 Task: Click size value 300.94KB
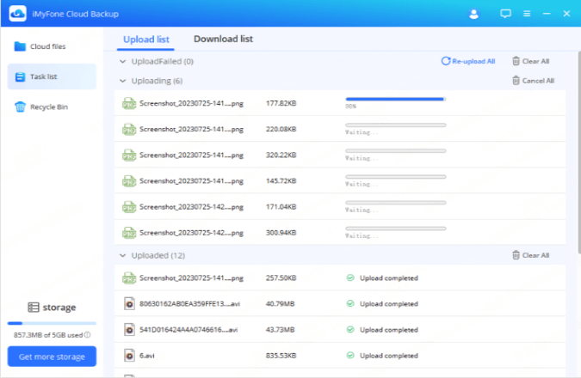coord(281,233)
